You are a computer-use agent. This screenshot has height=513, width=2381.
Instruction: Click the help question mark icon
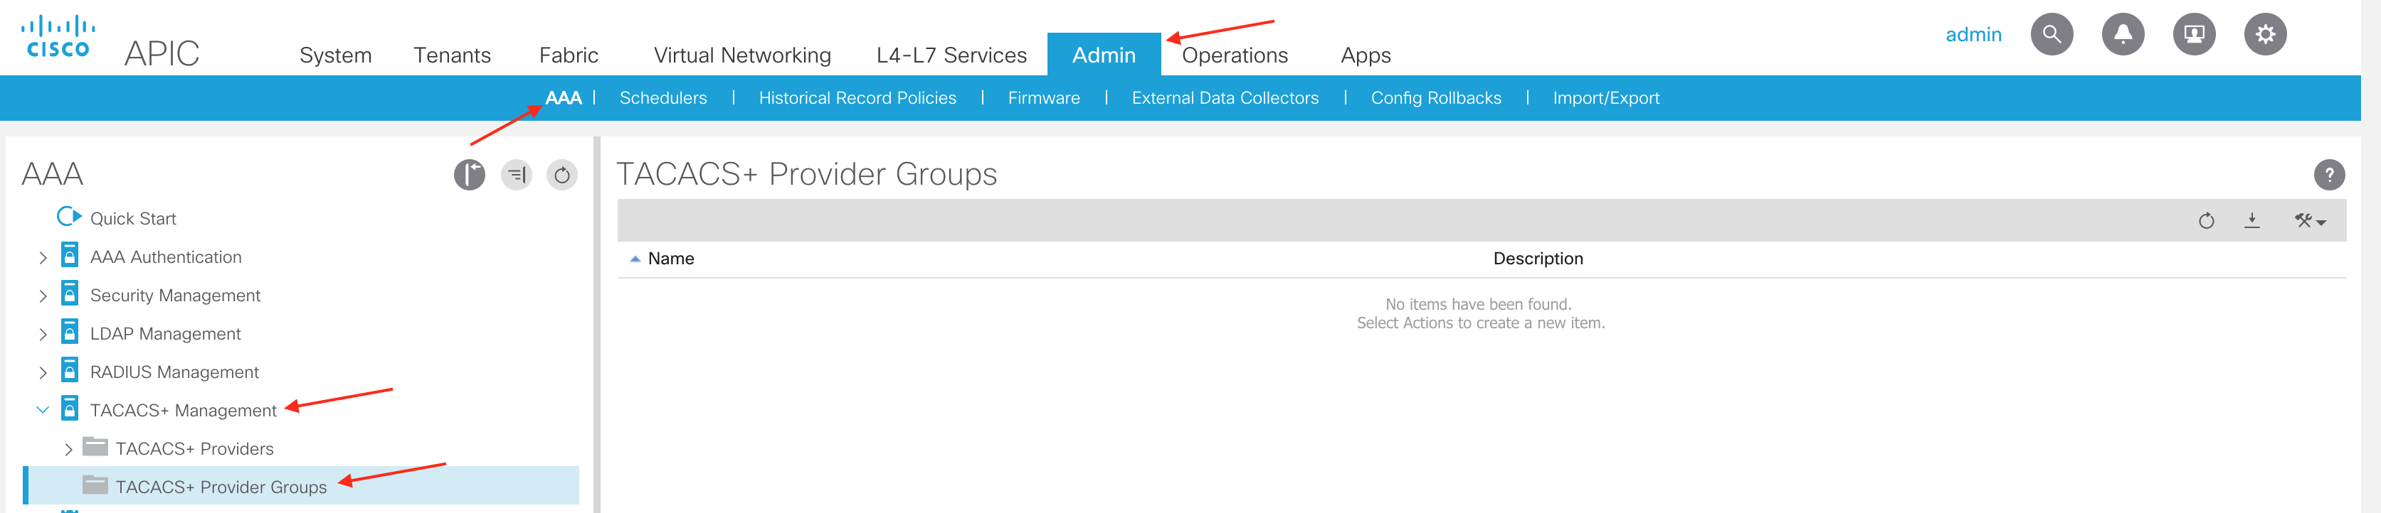coord(2328,174)
